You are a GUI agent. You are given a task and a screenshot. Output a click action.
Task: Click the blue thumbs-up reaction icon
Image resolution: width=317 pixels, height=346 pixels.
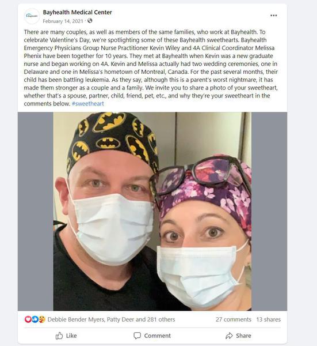pyautogui.click(x=35, y=319)
